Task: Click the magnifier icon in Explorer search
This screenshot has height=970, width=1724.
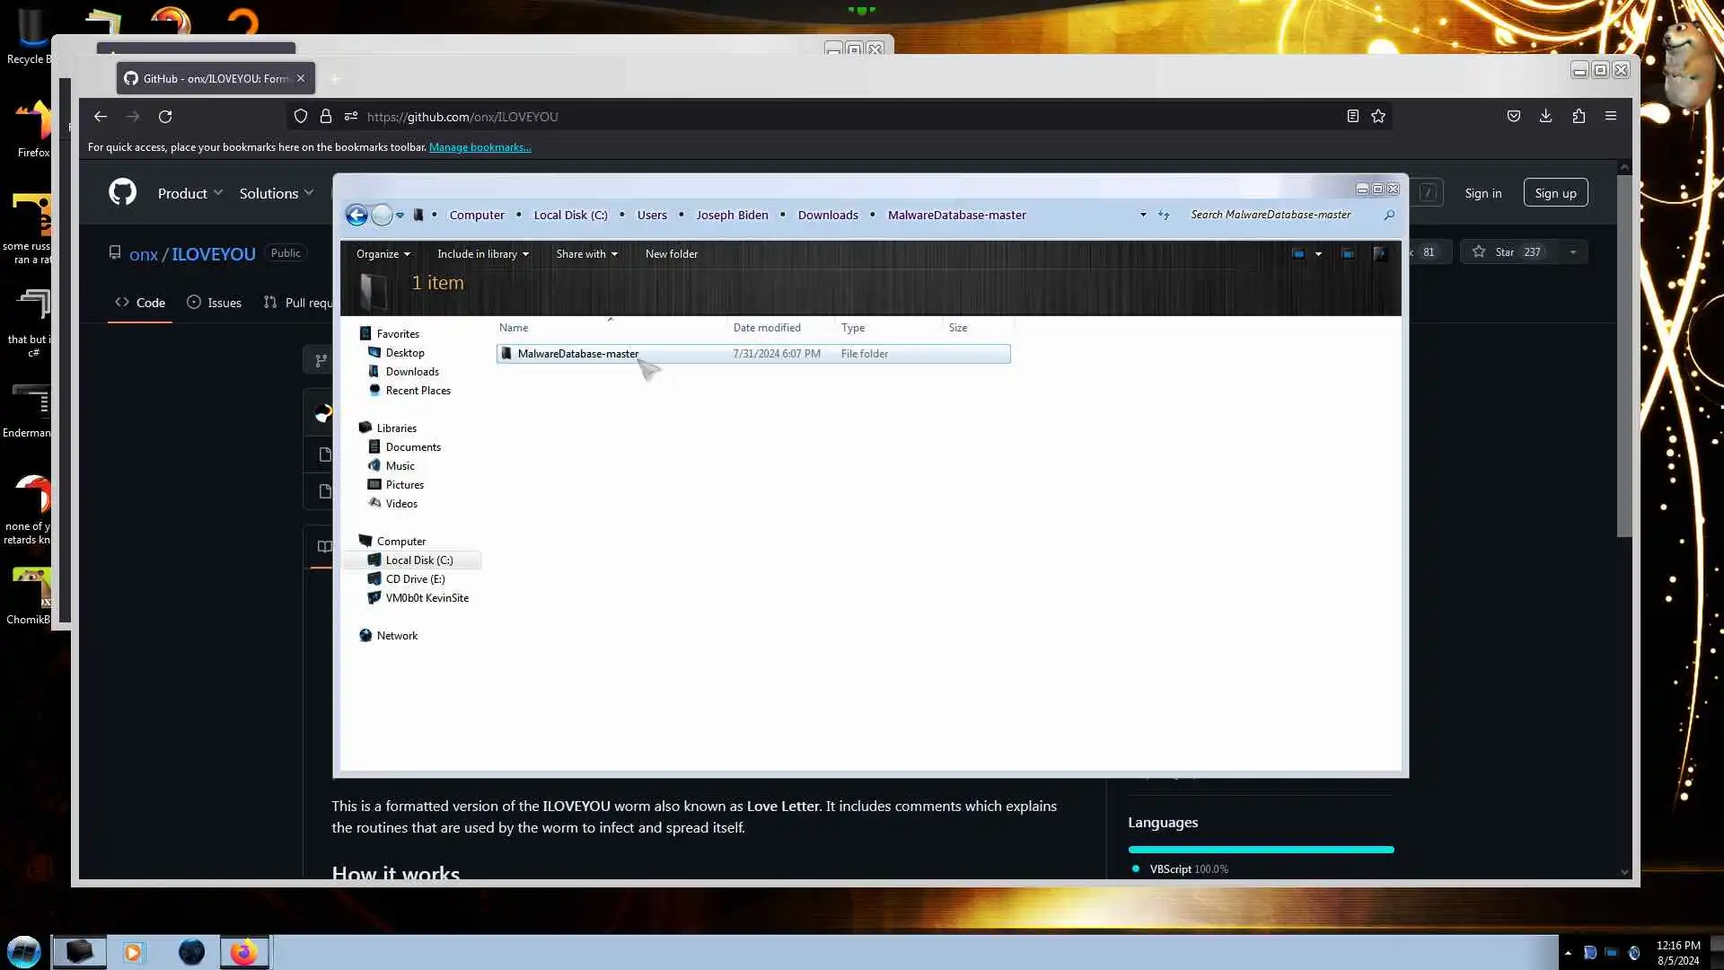Action: pyautogui.click(x=1389, y=216)
